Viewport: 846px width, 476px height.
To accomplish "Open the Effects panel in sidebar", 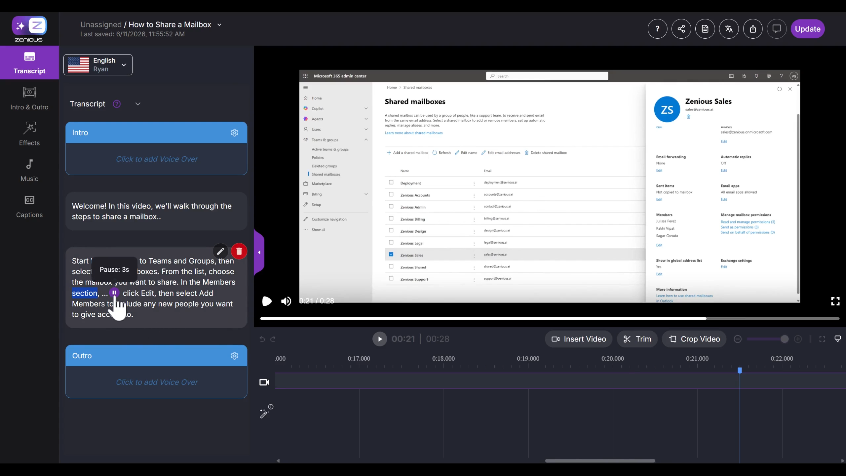I will point(29,134).
